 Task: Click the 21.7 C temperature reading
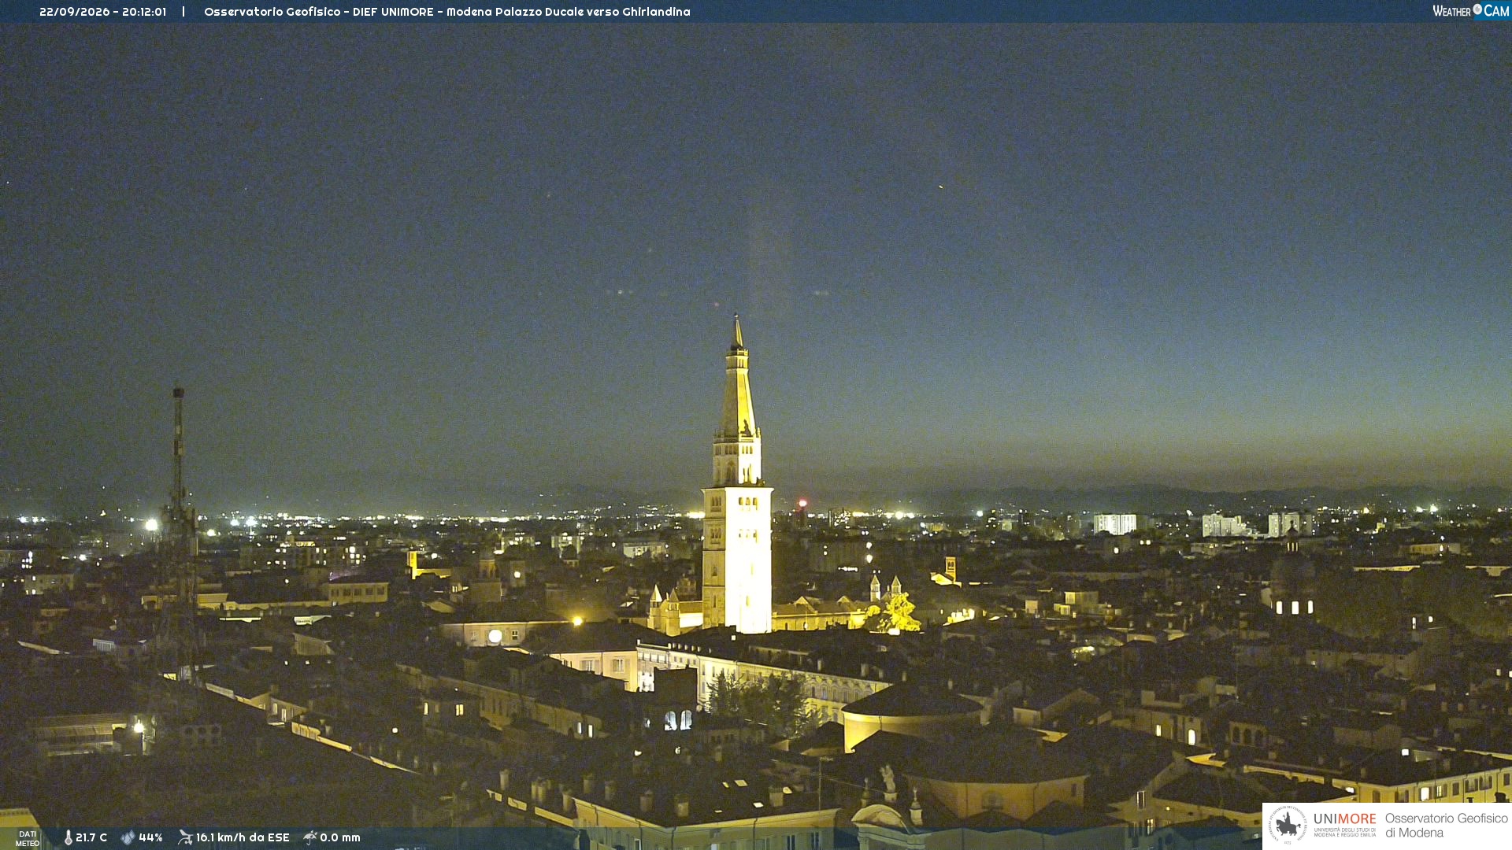(x=91, y=838)
